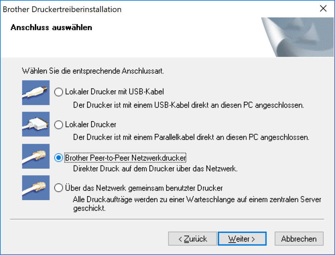Click the network cable icon beside Peer-to-Peer option

(36, 156)
